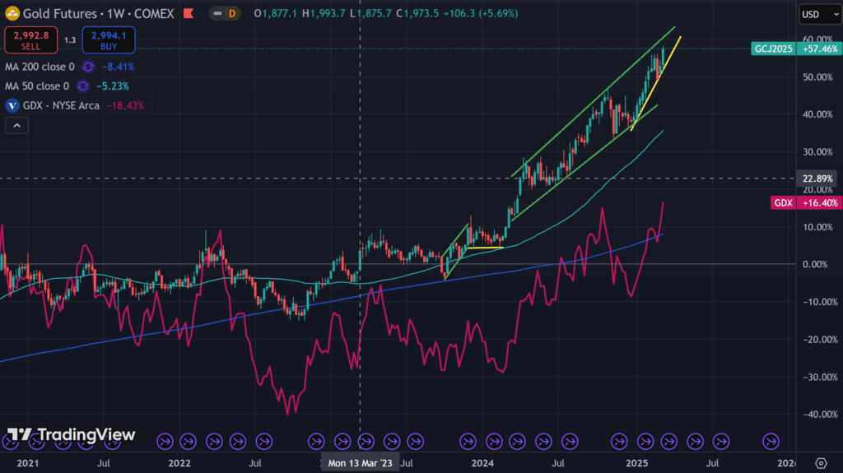Click the magenta GDX axis label
The height and width of the screenshot is (473, 843).
pyautogui.click(x=784, y=202)
